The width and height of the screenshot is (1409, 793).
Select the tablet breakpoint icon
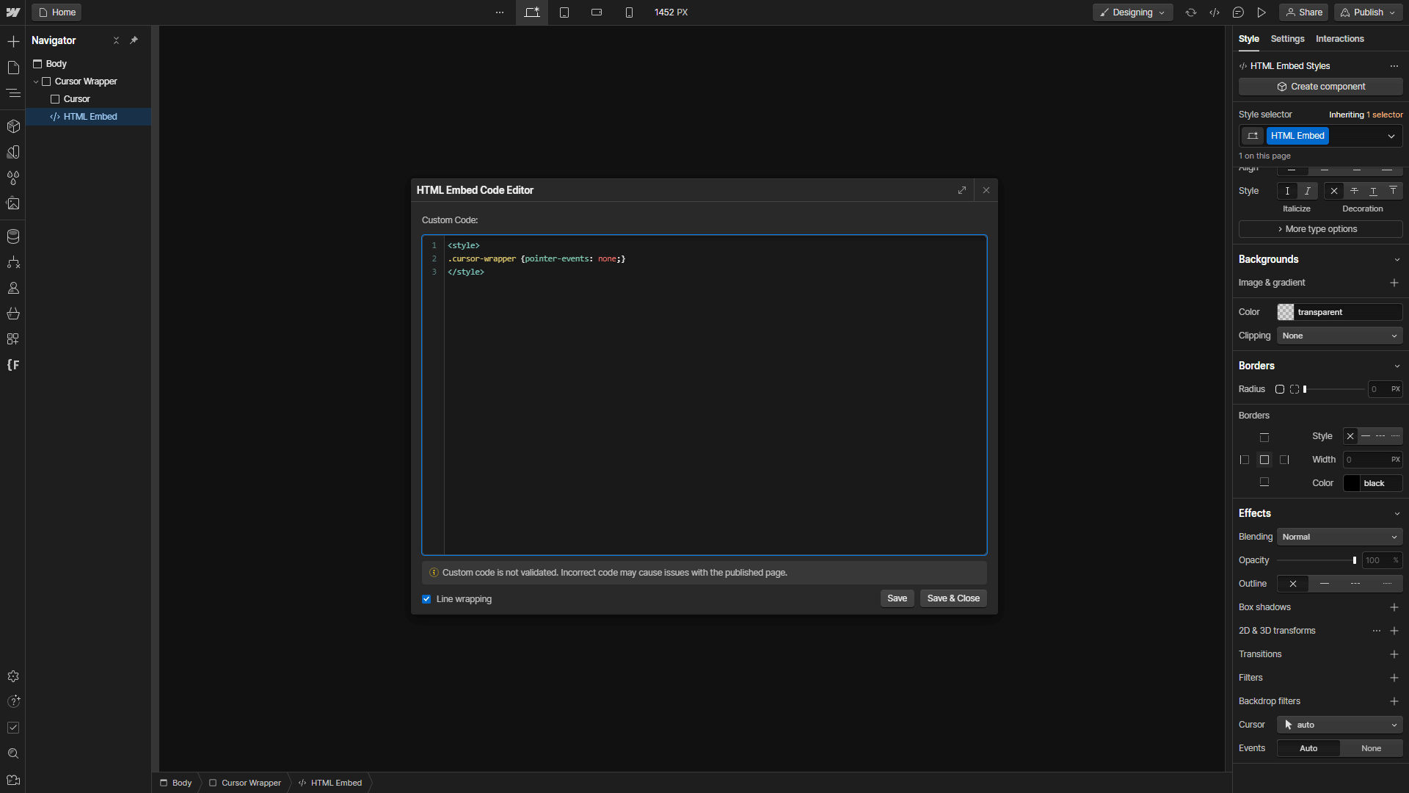pos(564,12)
